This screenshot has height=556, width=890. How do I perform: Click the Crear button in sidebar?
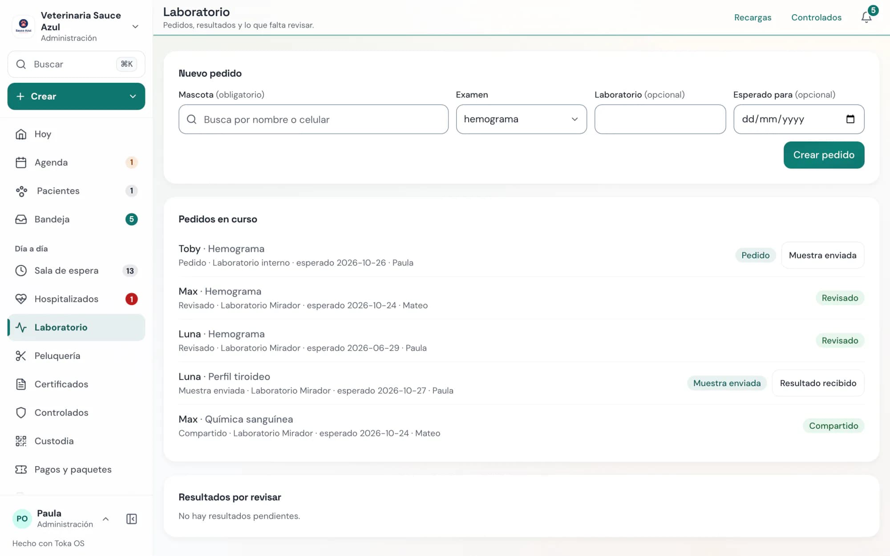tap(76, 97)
